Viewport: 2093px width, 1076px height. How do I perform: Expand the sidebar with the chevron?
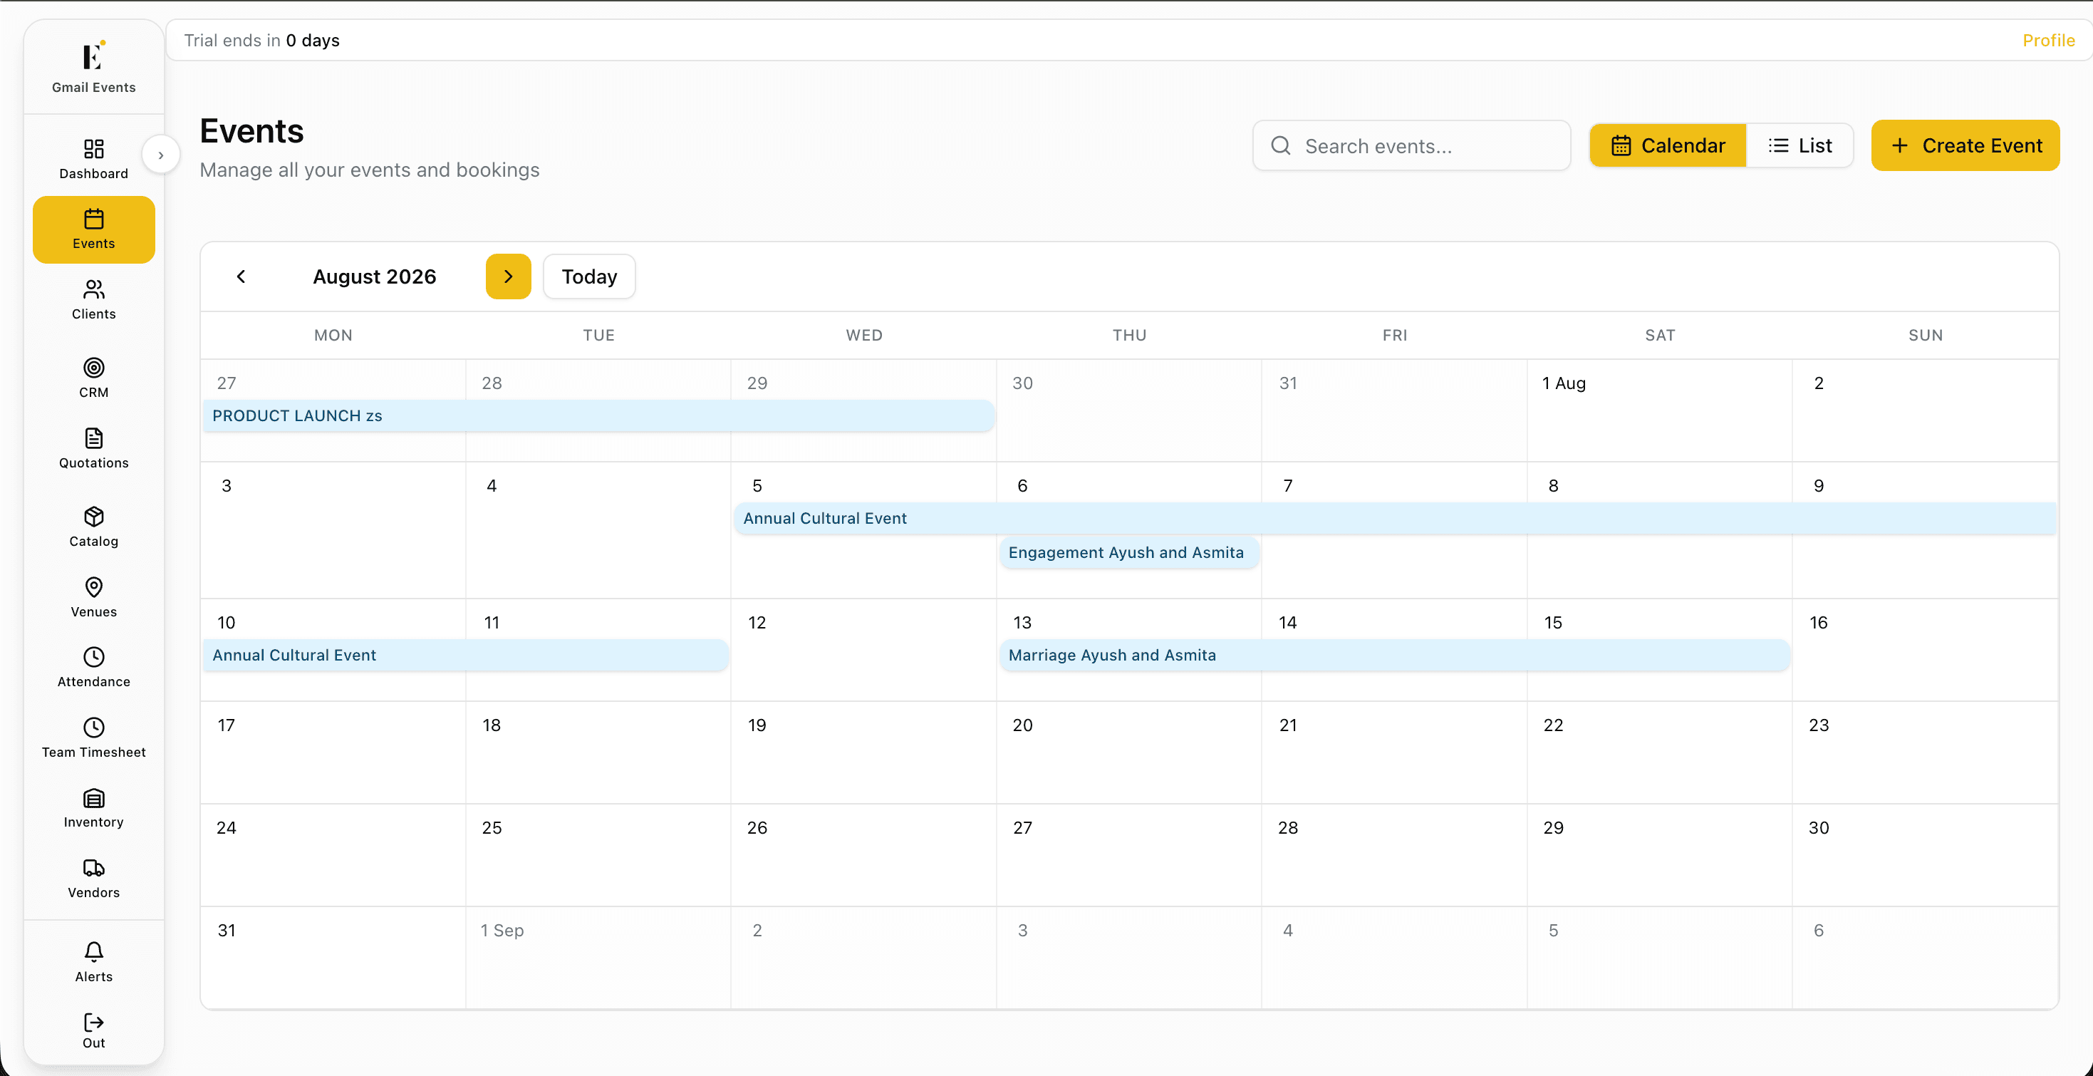click(161, 155)
